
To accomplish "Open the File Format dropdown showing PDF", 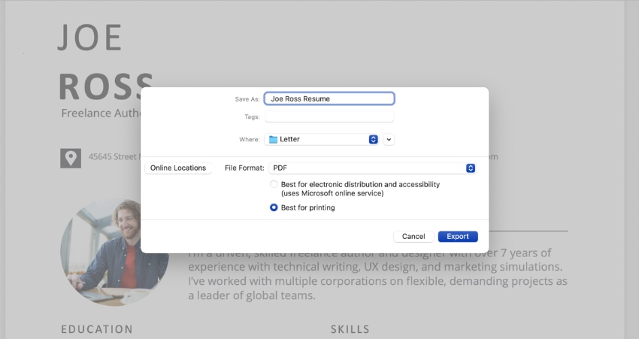I will point(372,168).
